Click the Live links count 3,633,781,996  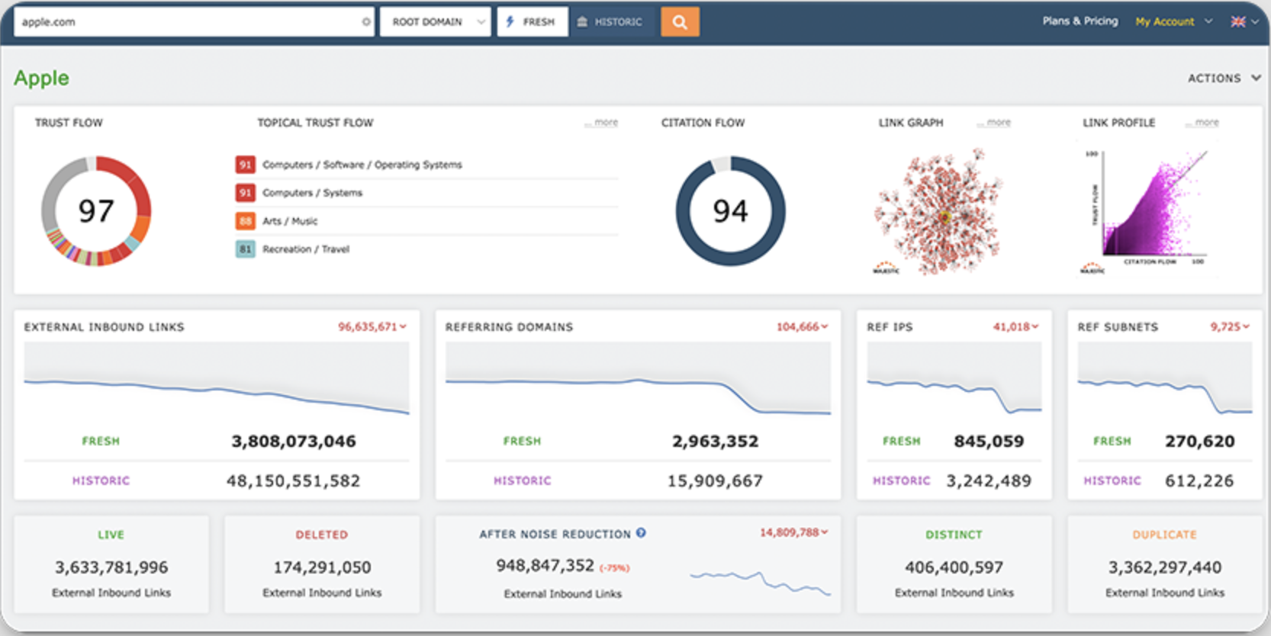pyautogui.click(x=111, y=567)
